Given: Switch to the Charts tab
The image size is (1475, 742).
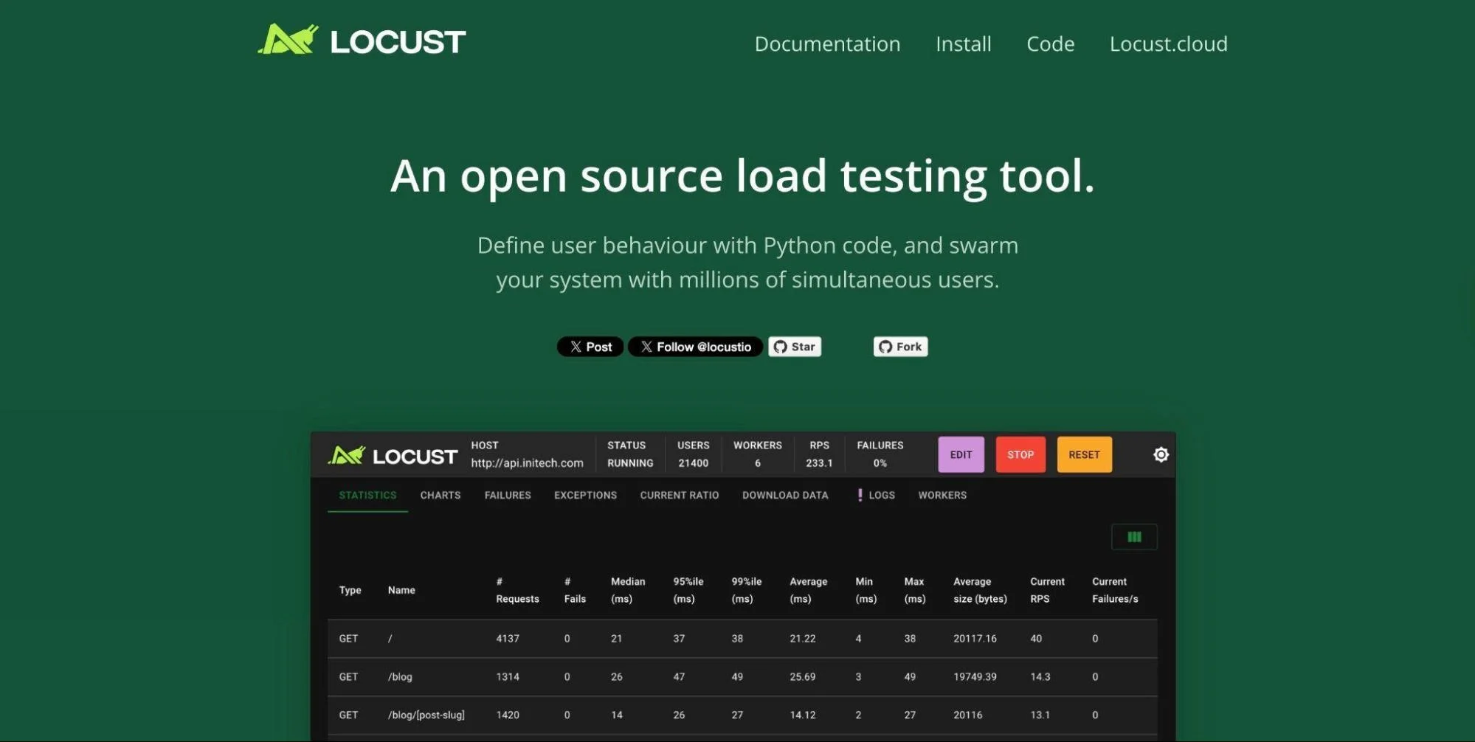Looking at the screenshot, I should point(440,495).
